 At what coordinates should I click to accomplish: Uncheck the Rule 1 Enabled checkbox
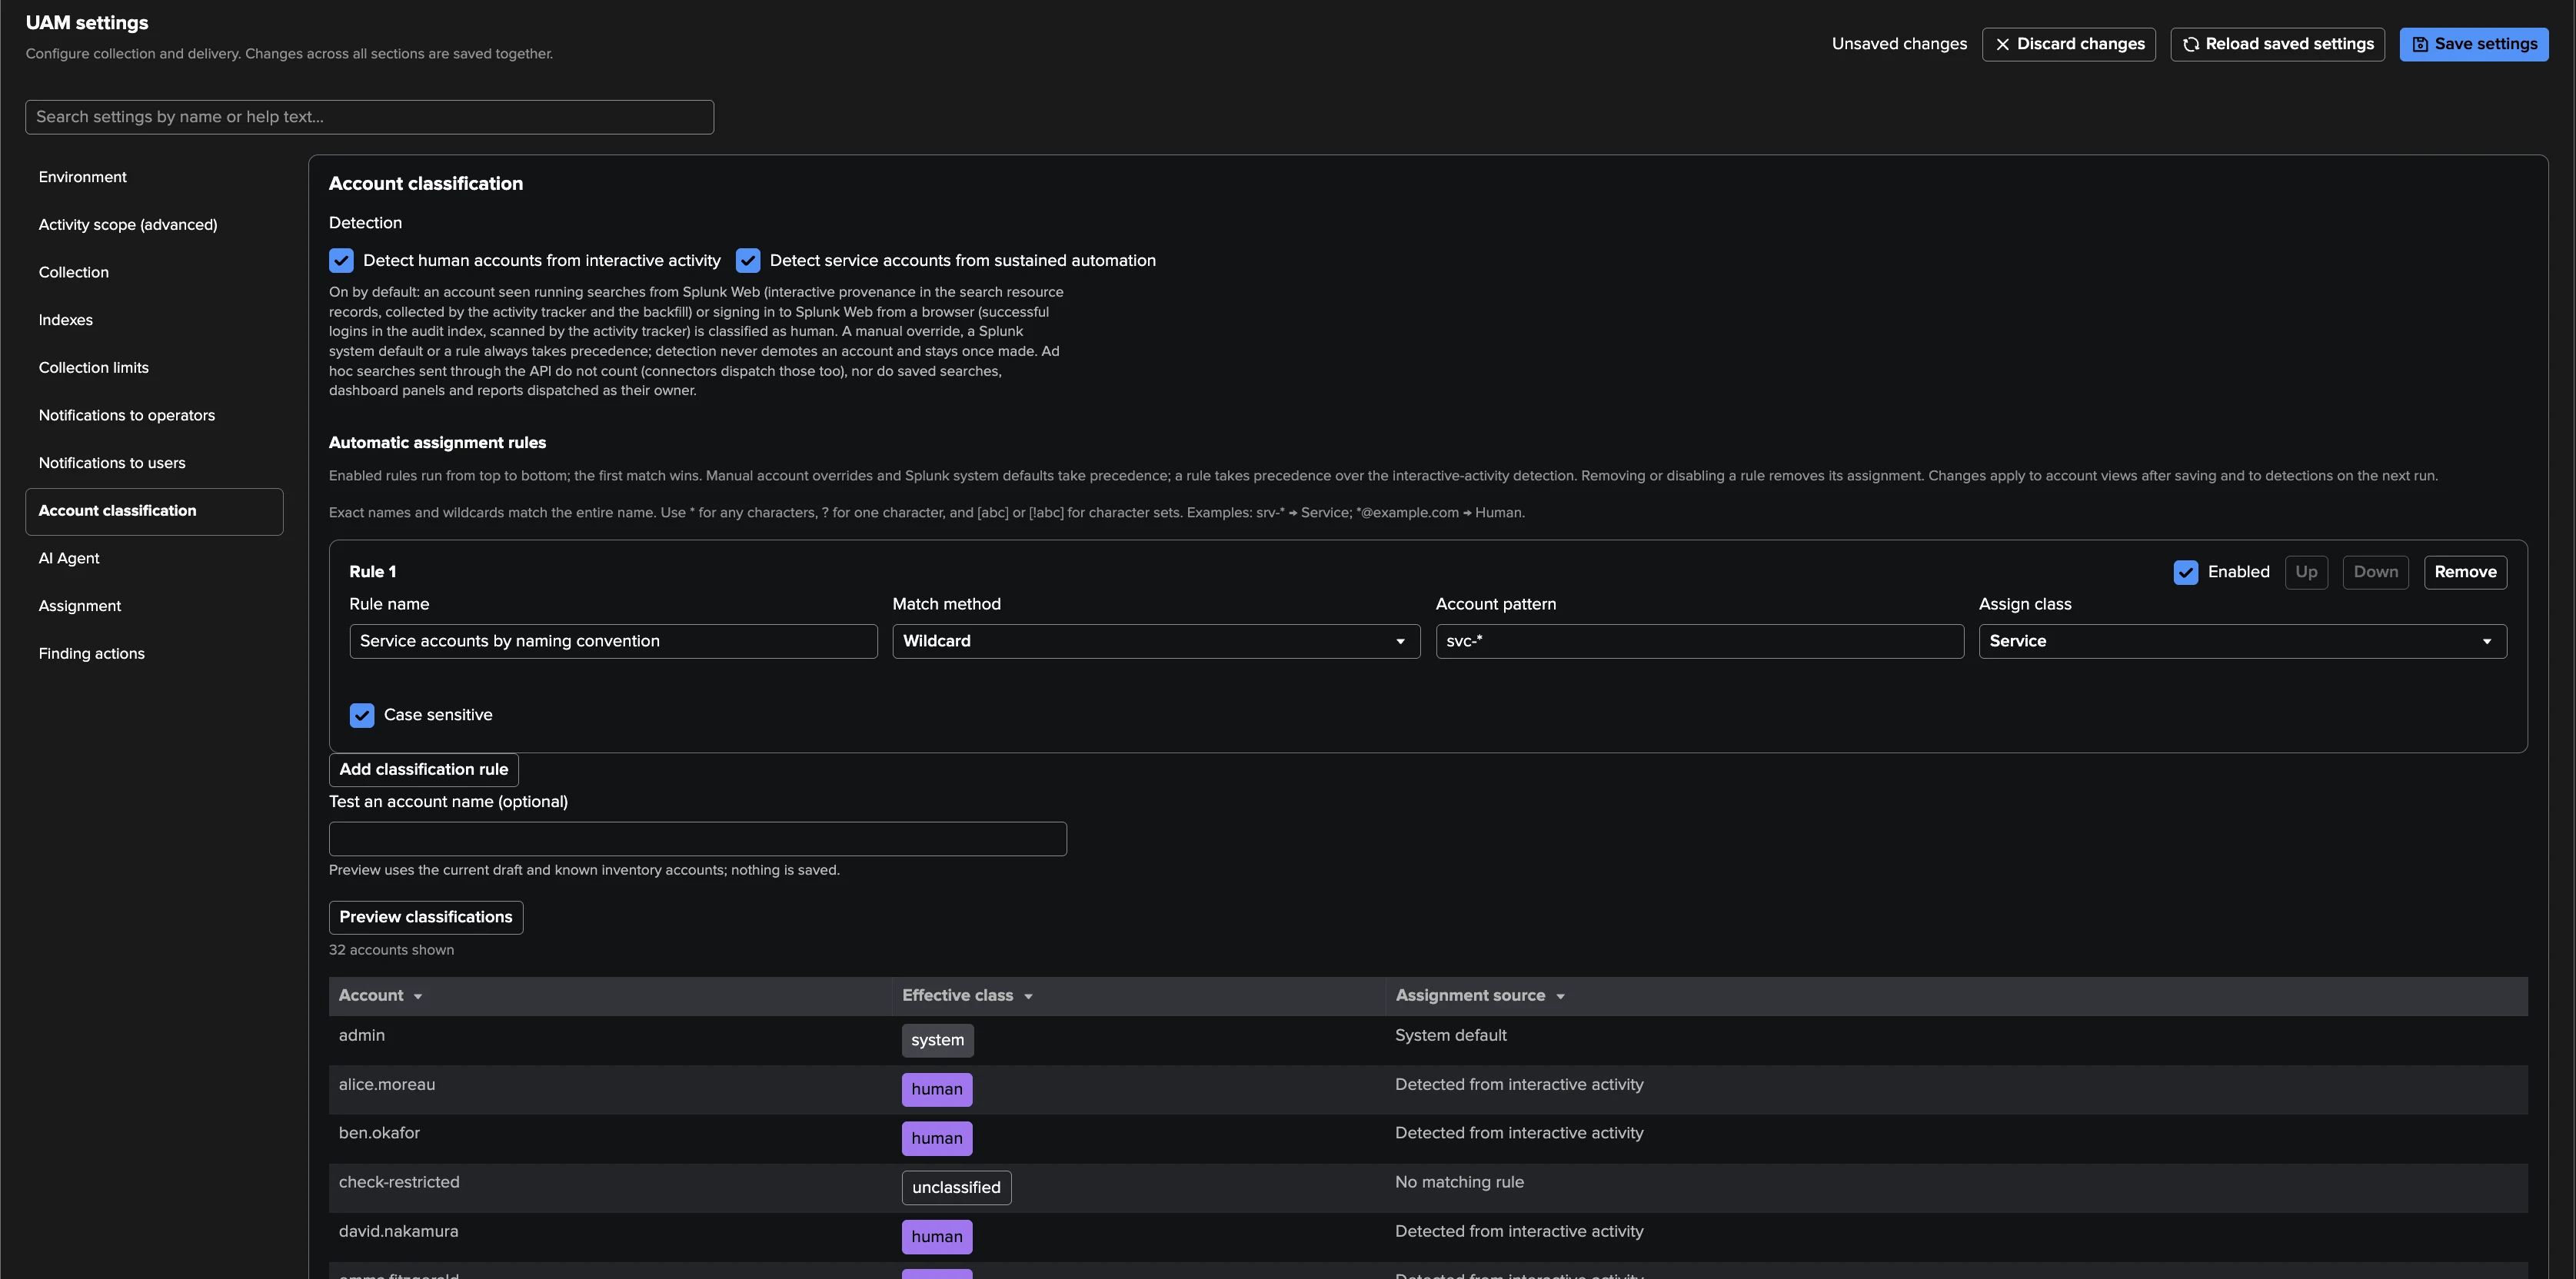2186,573
